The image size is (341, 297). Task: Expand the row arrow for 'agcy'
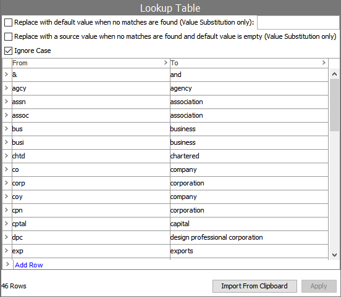tap(6, 88)
